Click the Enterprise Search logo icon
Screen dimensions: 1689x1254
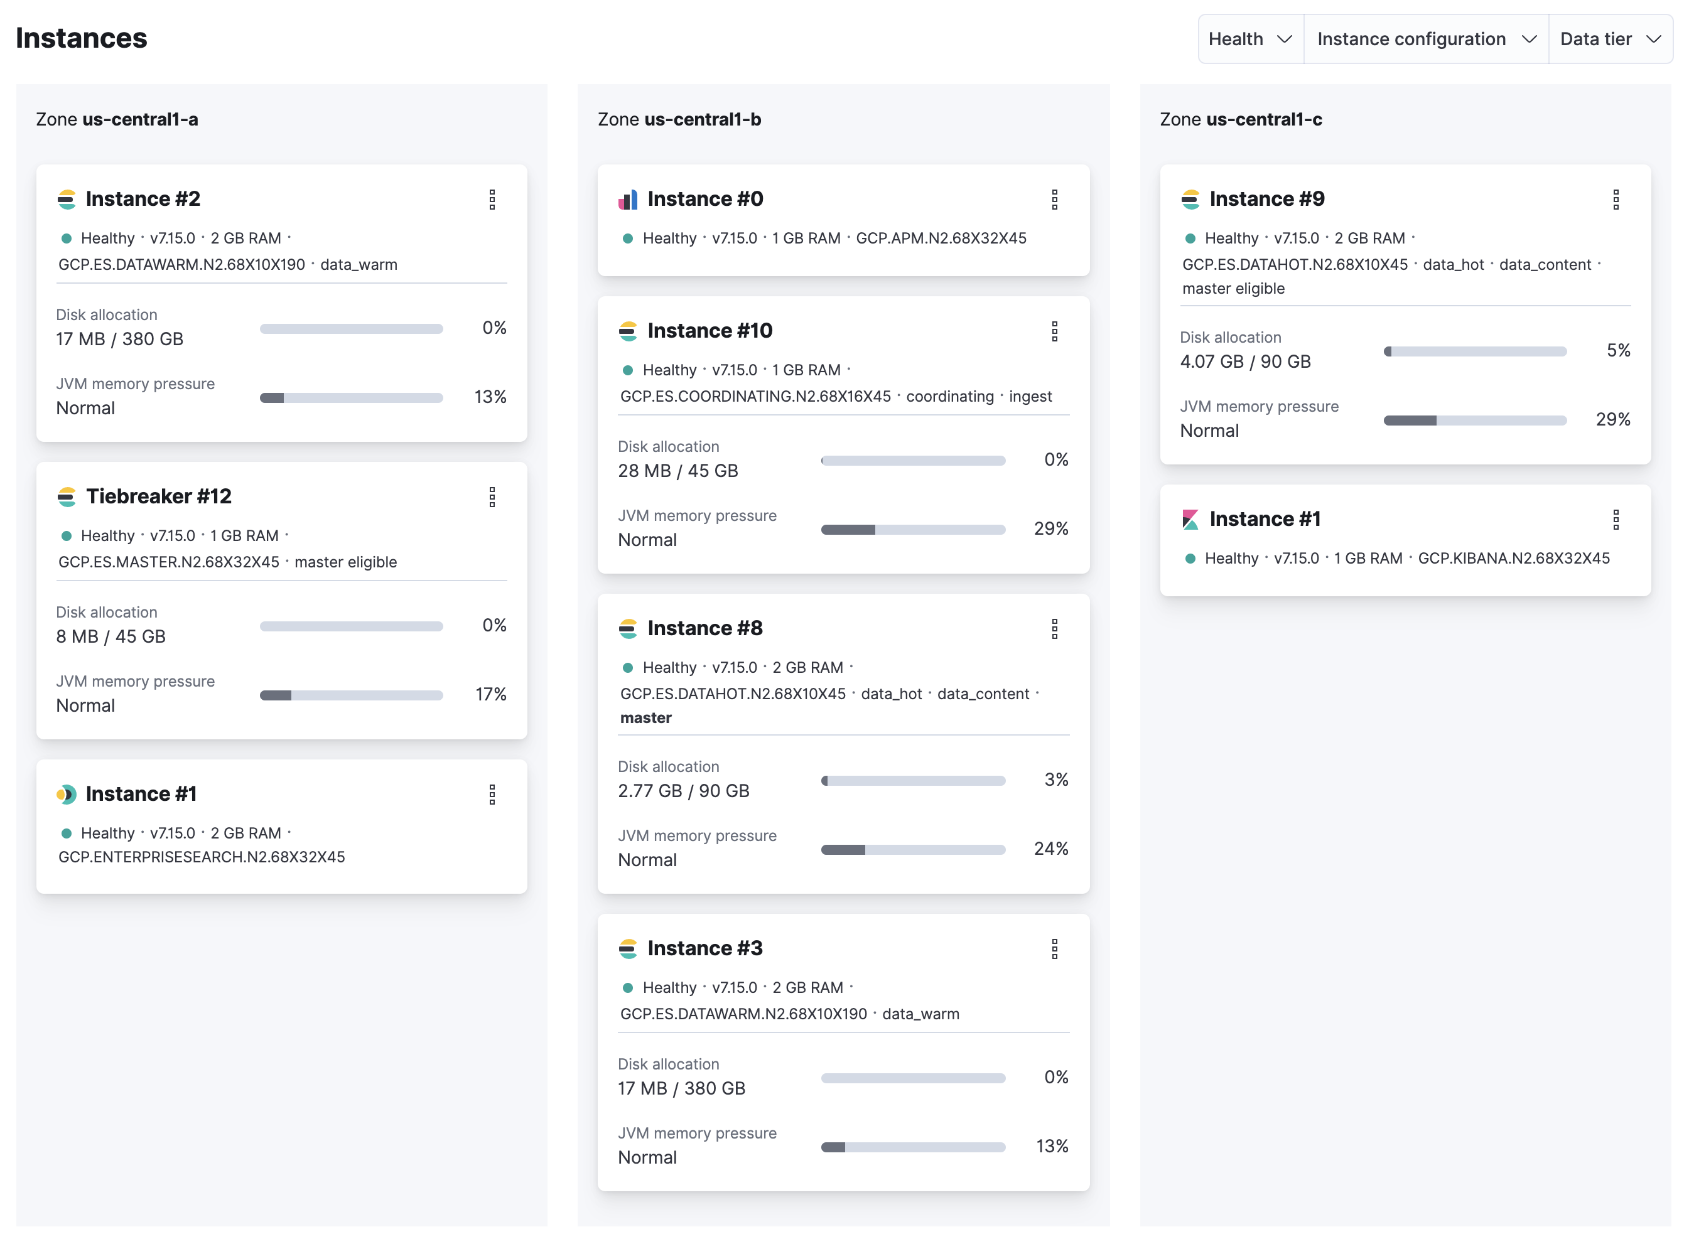pyautogui.click(x=67, y=795)
